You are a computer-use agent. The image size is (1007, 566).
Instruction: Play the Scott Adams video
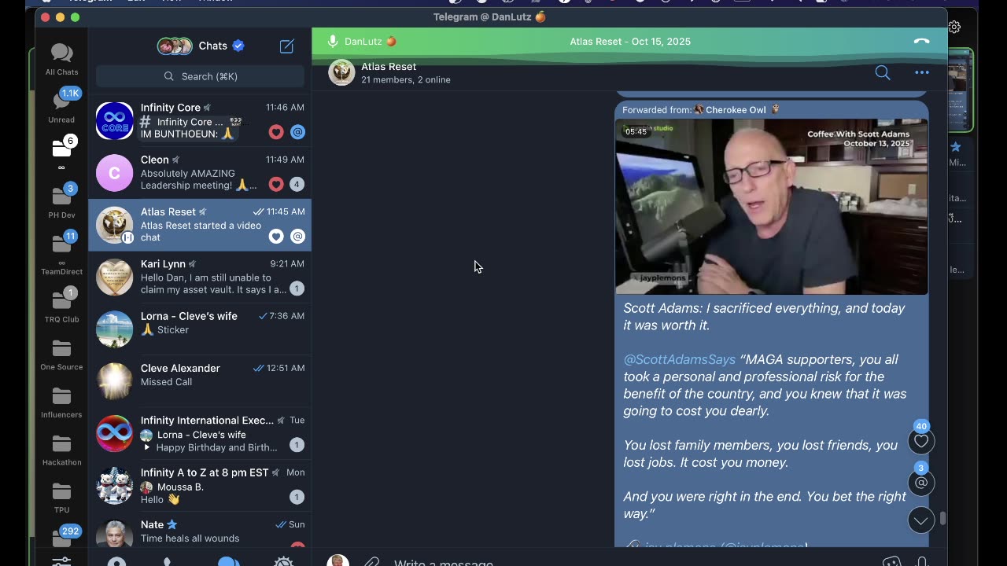click(x=771, y=207)
